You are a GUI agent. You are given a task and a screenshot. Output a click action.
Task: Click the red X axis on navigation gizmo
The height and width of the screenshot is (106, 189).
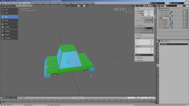tap(130, 13)
